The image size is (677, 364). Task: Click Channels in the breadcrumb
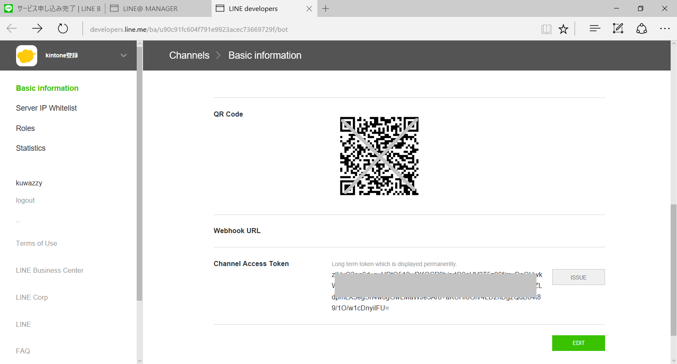coord(189,55)
